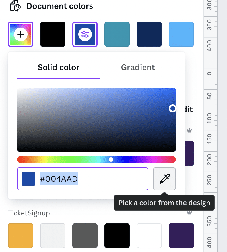The width and height of the screenshot is (227, 252).
Task: Select the dark purple TicketSignup swatch
Action: point(181,236)
